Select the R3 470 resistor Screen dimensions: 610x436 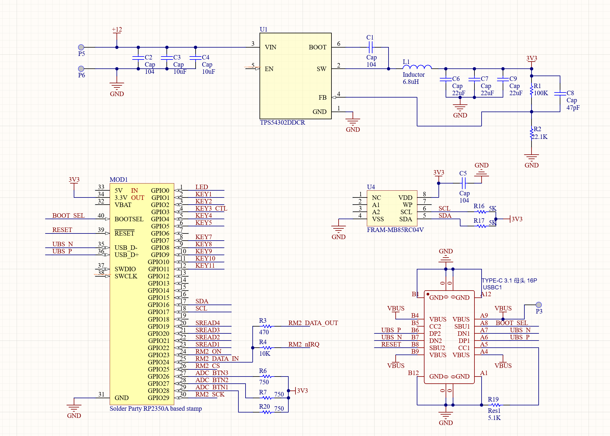coord(267,326)
